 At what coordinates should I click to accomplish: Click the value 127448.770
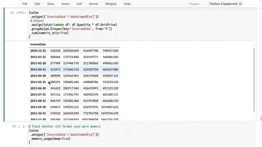(71, 63)
